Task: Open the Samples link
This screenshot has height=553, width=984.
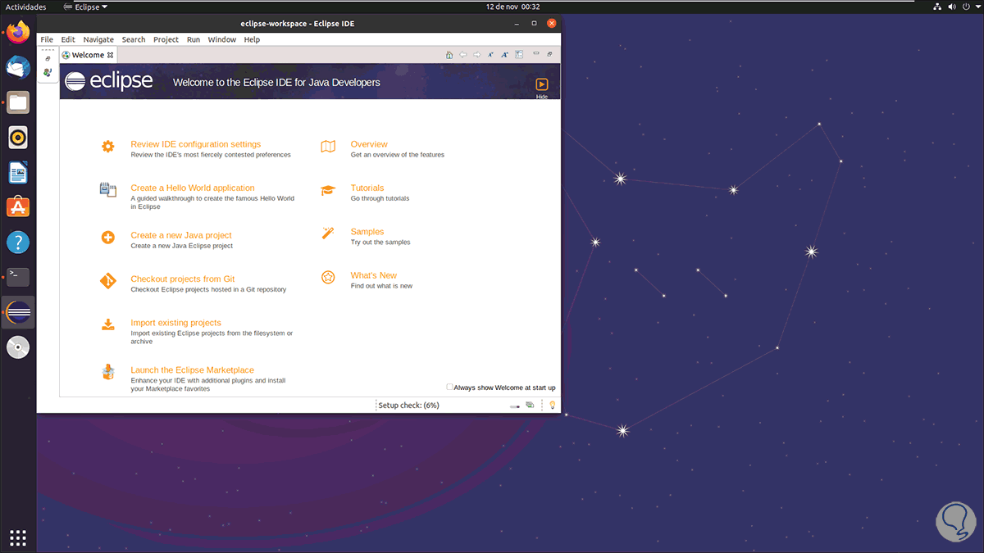Action: (367, 232)
